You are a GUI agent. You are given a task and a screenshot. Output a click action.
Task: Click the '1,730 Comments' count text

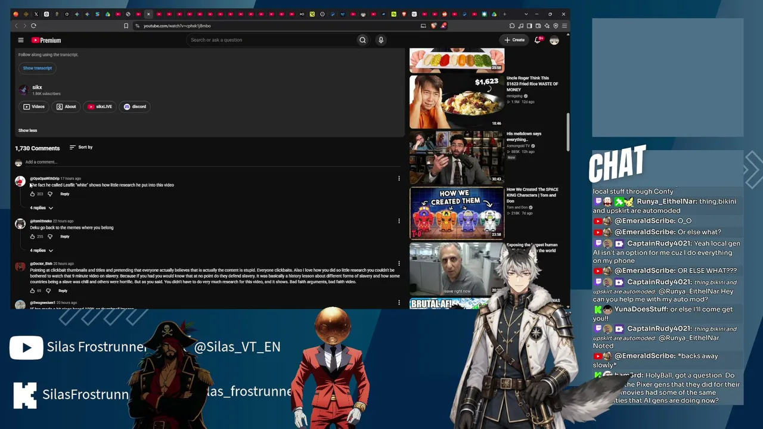[x=38, y=148]
